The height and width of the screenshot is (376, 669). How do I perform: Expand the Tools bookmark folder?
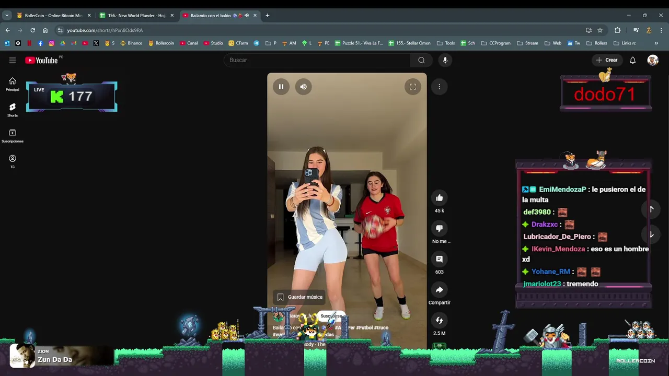pos(446,43)
